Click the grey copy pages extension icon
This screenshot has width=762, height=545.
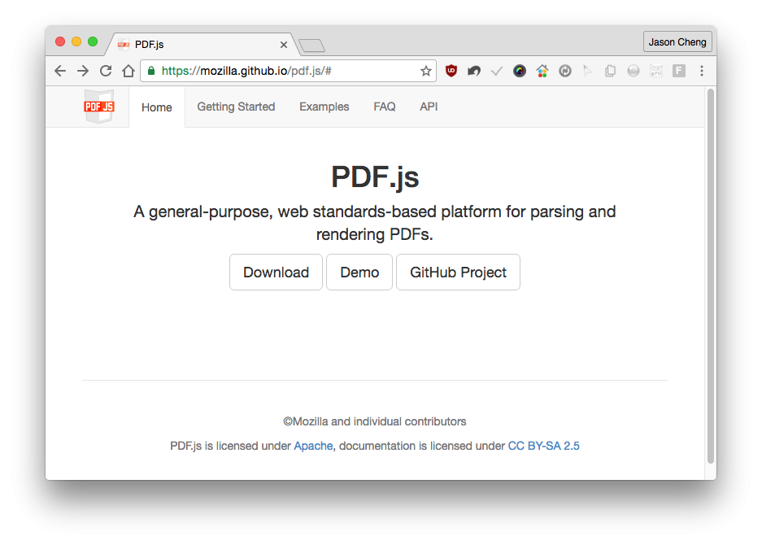(611, 71)
